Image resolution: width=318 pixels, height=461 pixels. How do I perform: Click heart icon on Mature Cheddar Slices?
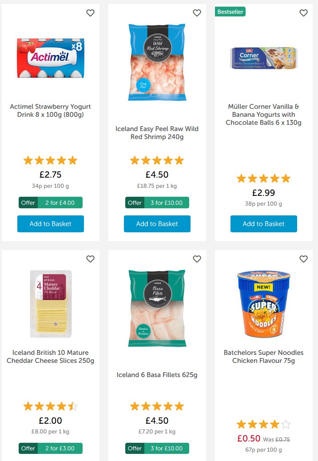(90, 259)
